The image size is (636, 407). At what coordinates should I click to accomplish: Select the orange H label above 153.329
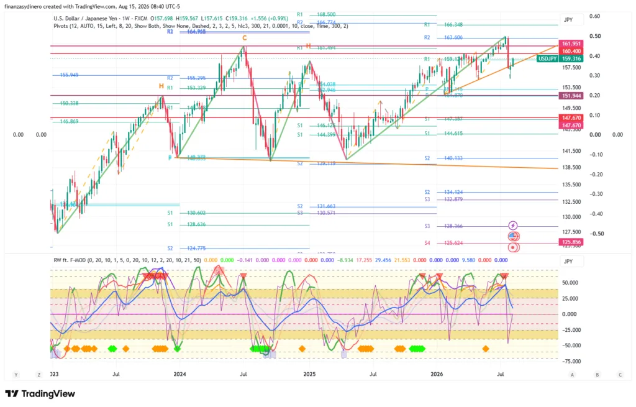161,86
